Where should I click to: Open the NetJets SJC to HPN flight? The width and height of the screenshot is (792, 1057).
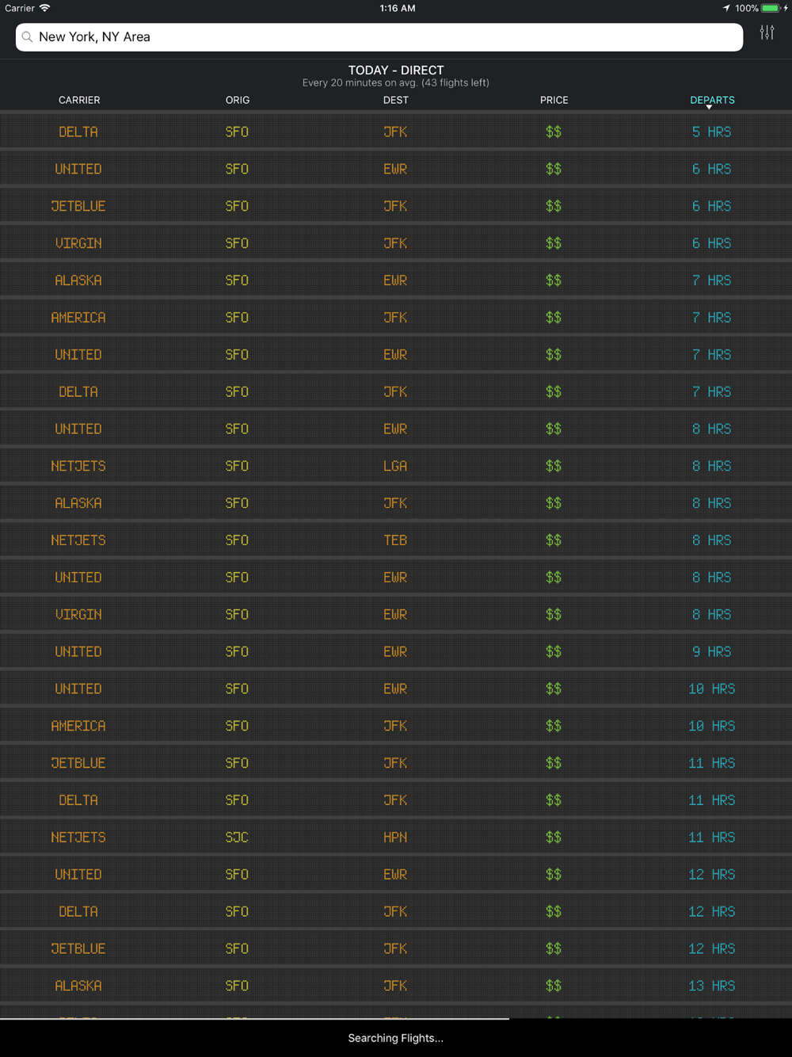[396, 837]
